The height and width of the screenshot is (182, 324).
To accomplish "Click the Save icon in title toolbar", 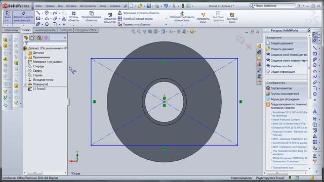I will 148,6.
